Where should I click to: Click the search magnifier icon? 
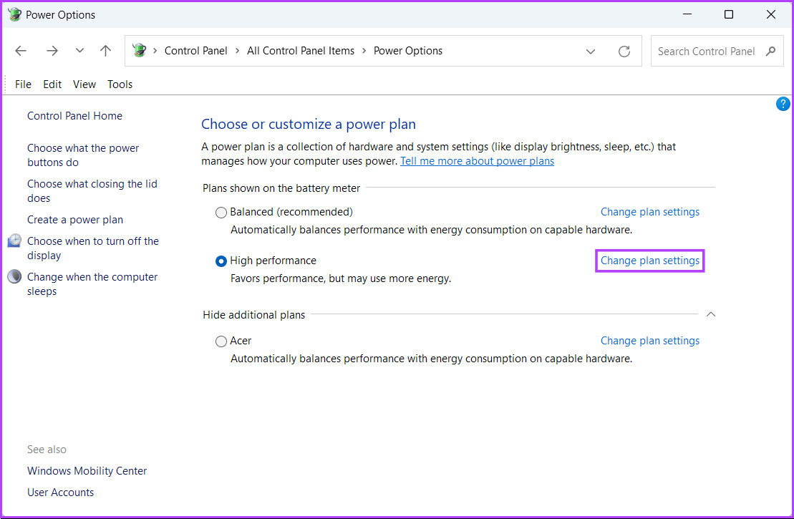[770, 51]
